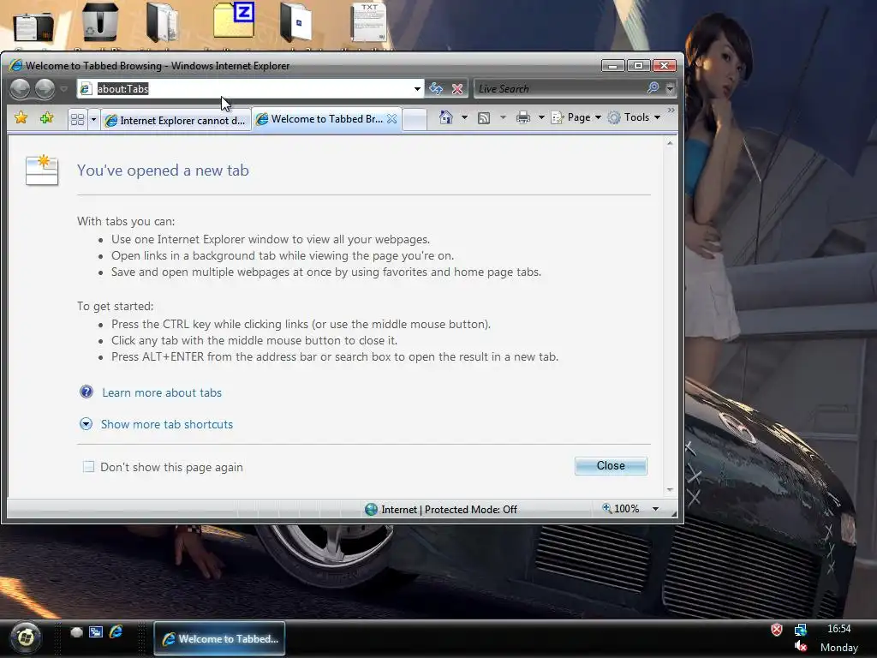The image size is (877, 658).
Task: Click the about:Tabs address bar
Action: point(250,88)
